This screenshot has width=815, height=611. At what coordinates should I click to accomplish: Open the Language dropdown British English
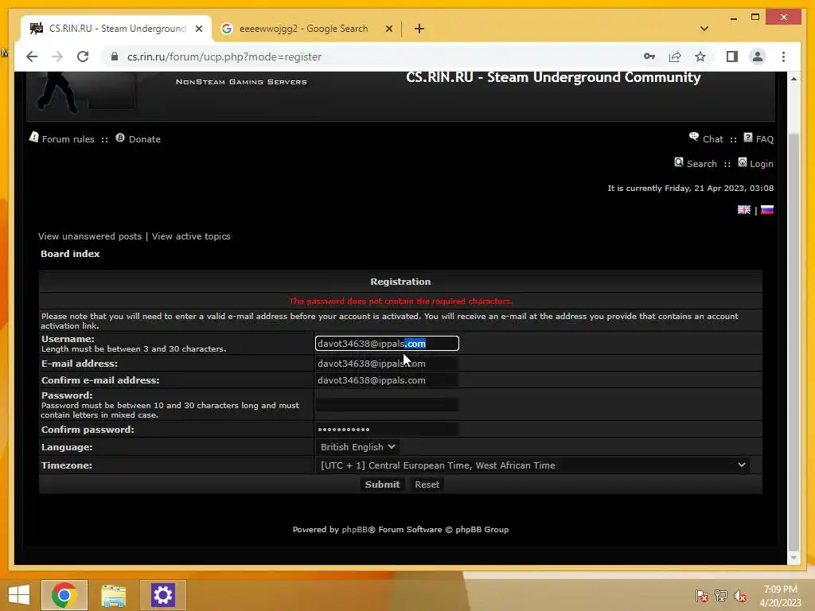click(357, 447)
